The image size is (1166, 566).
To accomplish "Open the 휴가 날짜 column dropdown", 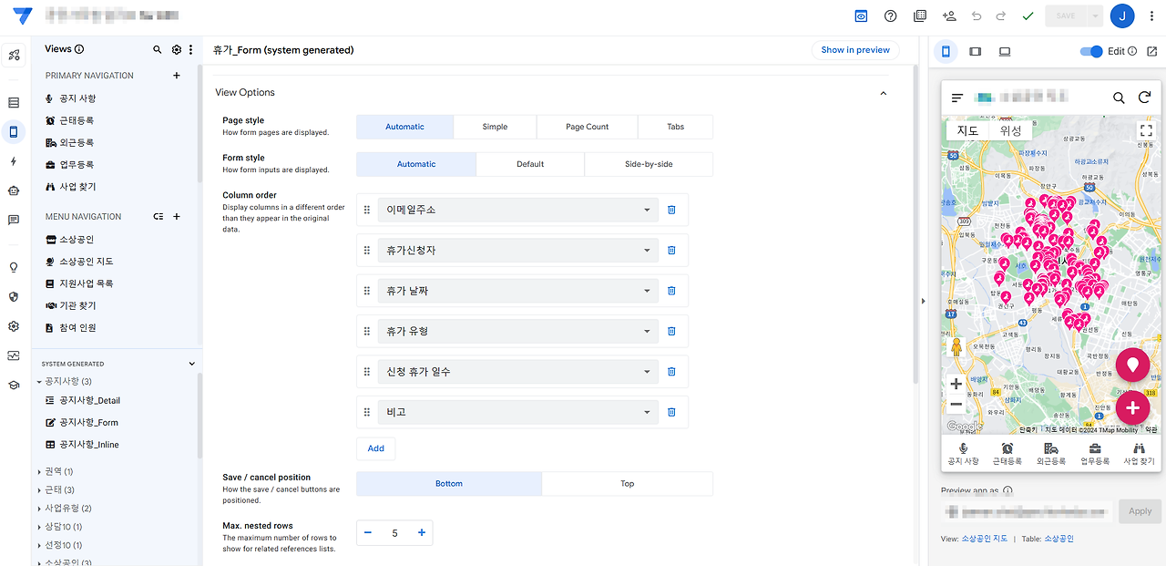I will point(517,291).
